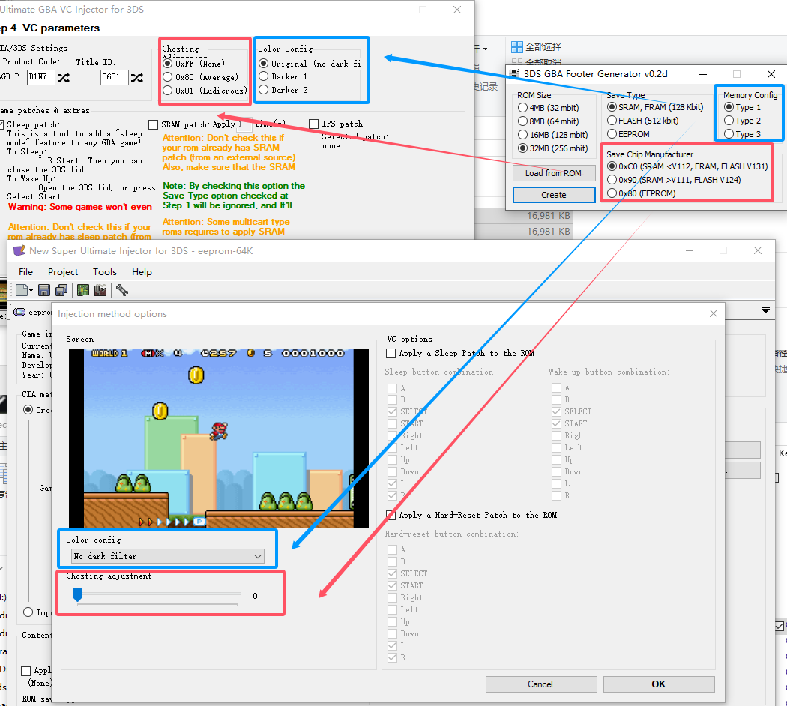Randomize Product Code with shuffle icon
Viewport: 787px width, 706px height.
[x=64, y=77]
